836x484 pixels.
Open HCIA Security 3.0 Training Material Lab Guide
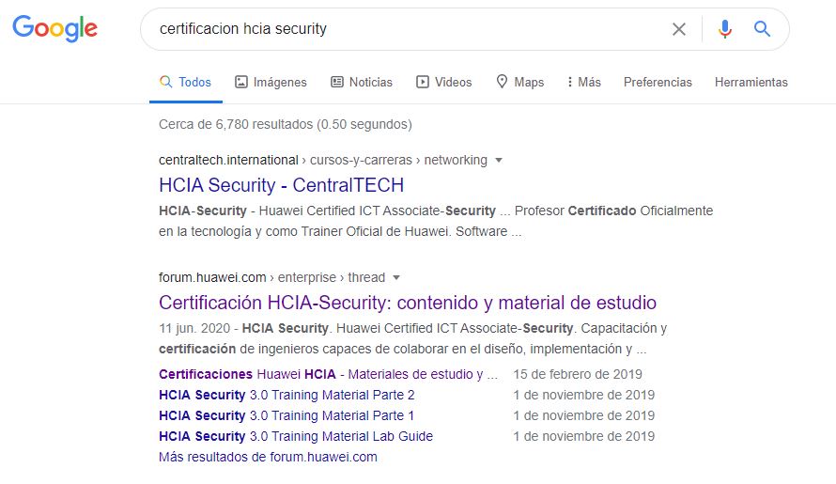pyautogui.click(x=295, y=436)
